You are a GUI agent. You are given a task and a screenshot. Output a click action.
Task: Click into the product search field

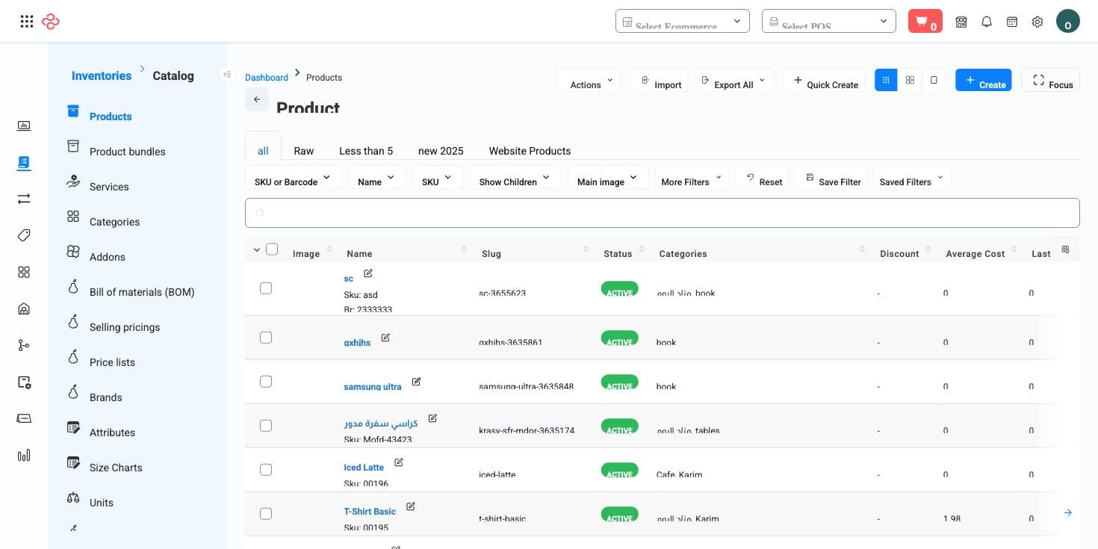(662, 213)
